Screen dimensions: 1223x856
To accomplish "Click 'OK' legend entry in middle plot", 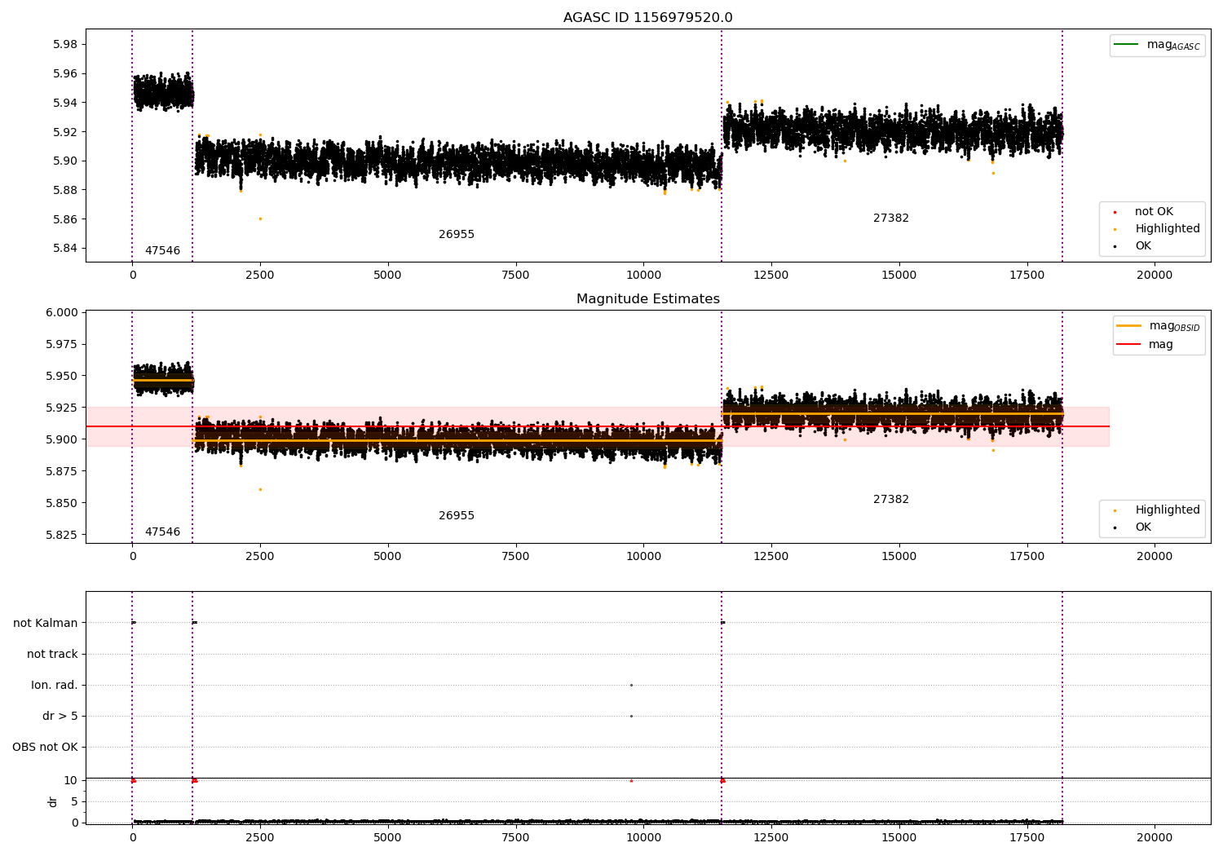I will [1133, 527].
